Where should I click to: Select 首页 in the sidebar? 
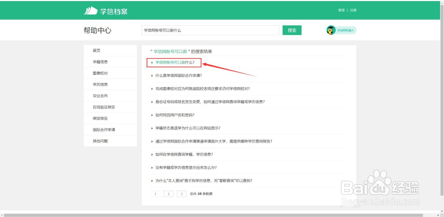pos(110,50)
